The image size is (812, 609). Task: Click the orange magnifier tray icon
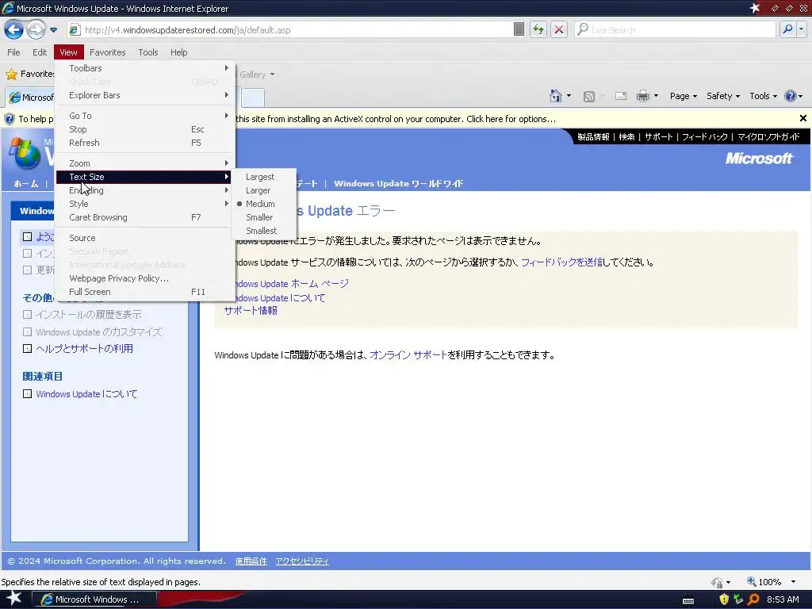pyautogui.click(x=753, y=599)
